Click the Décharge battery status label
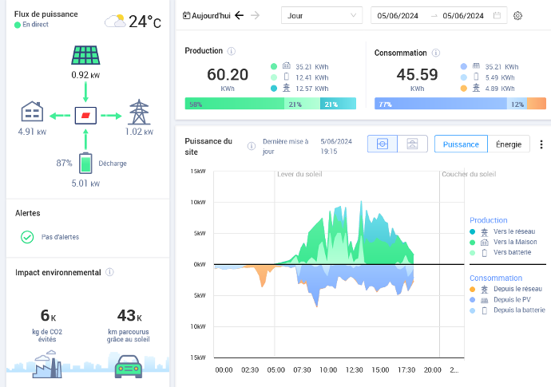This screenshot has width=551, height=387. click(113, 164)
